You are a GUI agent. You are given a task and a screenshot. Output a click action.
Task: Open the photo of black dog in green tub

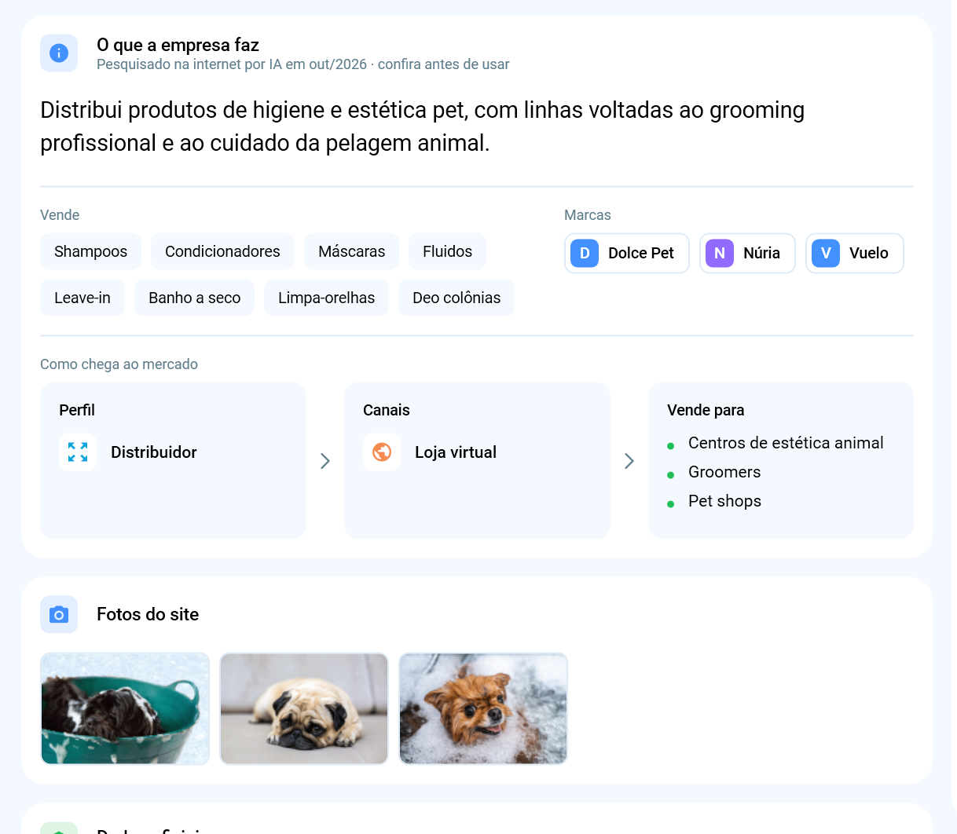pyautogui.click(x=125, y=708)
